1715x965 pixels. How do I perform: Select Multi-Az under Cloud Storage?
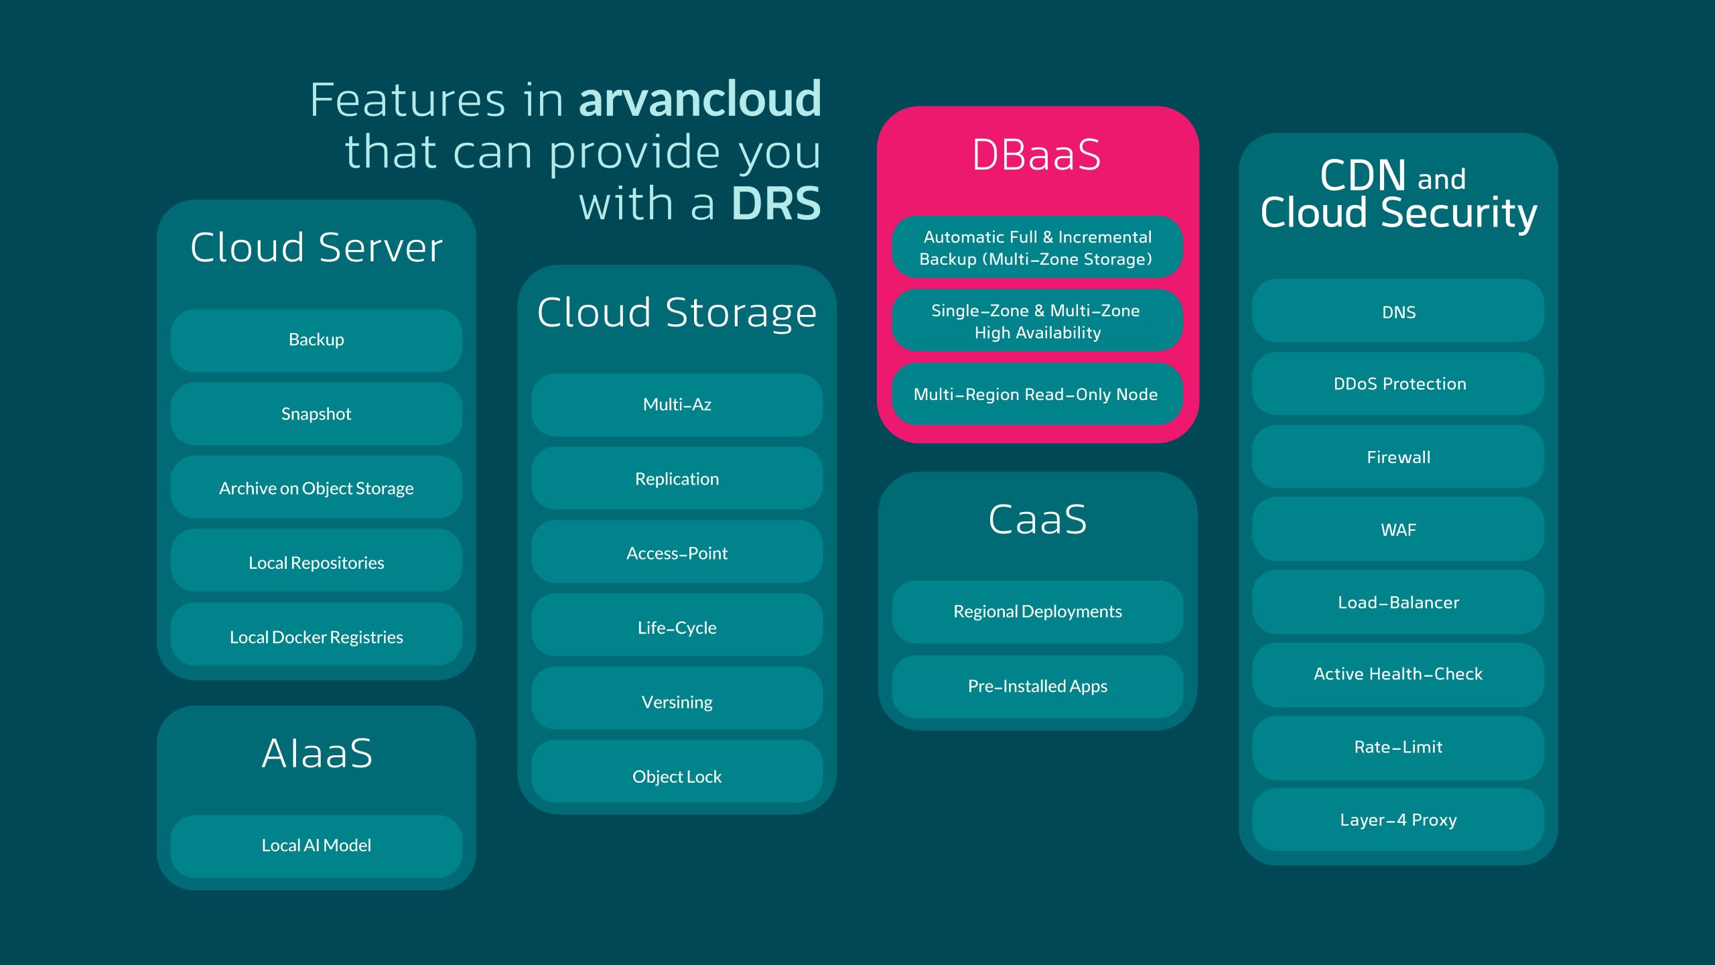[x=677, y=404]
